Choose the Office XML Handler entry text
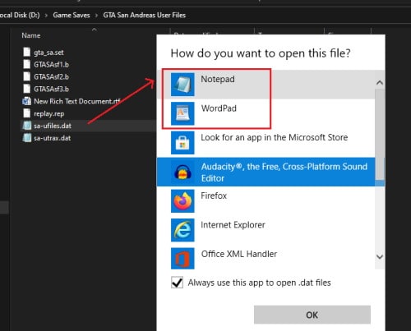Image resolution: width=411 pixels, height=331 pixels. tap(239, 254)
